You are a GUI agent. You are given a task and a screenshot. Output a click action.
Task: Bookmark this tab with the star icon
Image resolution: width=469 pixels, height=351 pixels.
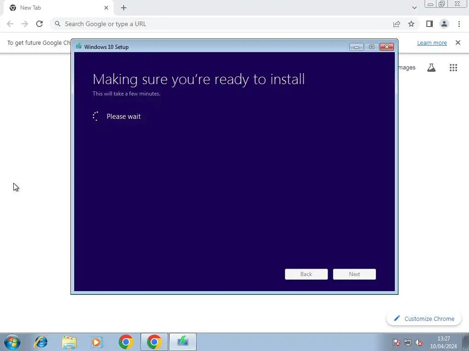(x=411, y=24)
